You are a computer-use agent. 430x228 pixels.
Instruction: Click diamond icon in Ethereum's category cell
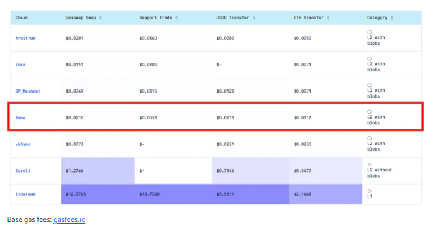coord(369,191)
